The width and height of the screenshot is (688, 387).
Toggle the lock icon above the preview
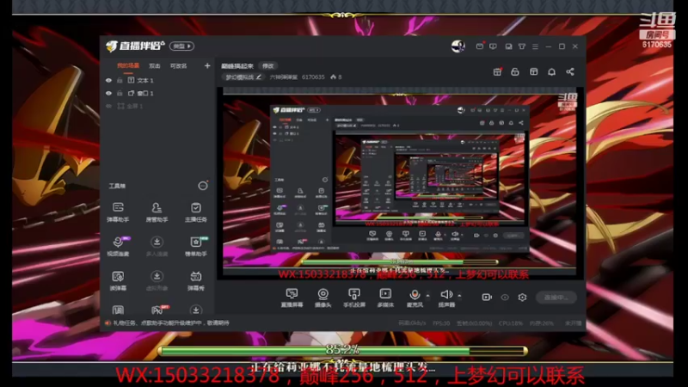click(x=515, y=72)
